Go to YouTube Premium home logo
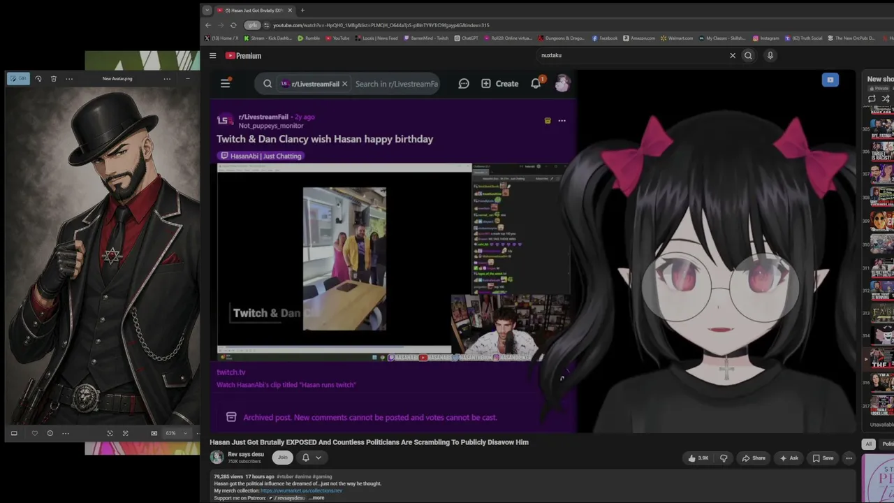The height and width of the screenshot is (503, 894). [243, 56]
